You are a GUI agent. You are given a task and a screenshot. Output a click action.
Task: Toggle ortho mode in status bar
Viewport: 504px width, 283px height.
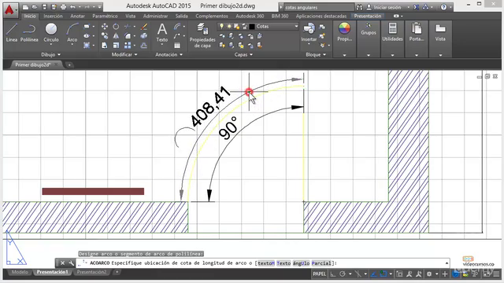click(x=333, y=274)
